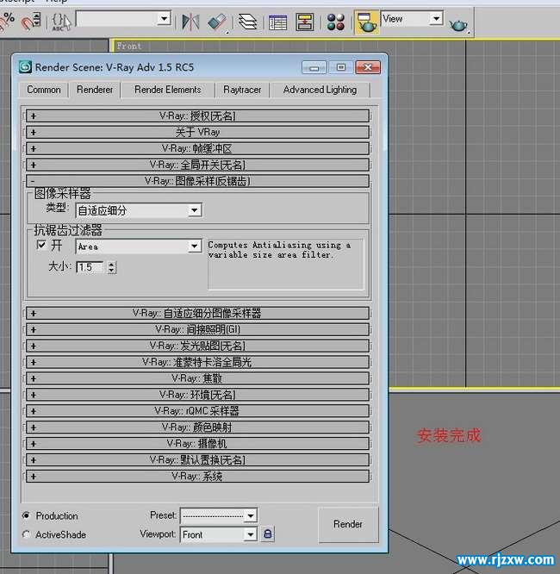Expand the V-Ray 全局开关 rollout

pyautogui.click(x=197, y=165)
